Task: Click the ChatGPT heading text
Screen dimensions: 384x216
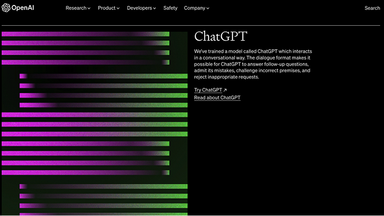Action: click(x=221, y=36)
